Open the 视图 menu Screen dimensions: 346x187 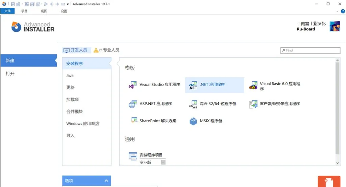click(x=44, y=11)
